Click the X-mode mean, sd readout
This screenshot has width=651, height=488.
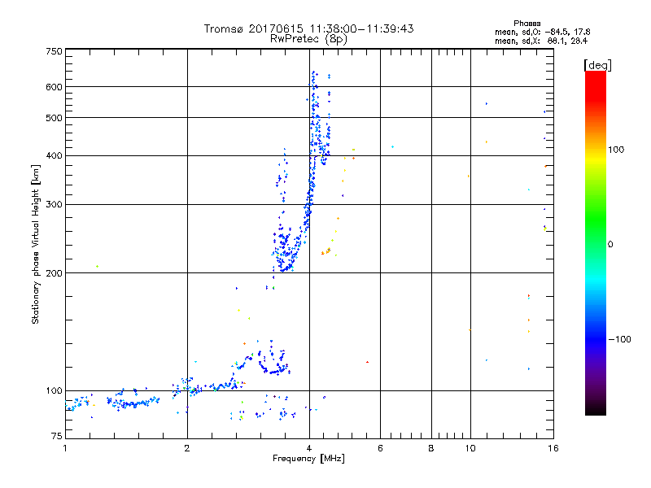tap(541, 41)
